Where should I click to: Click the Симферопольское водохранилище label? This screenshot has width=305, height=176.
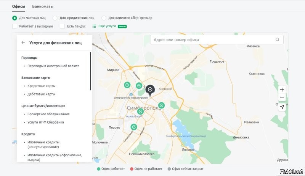(186, 136)
